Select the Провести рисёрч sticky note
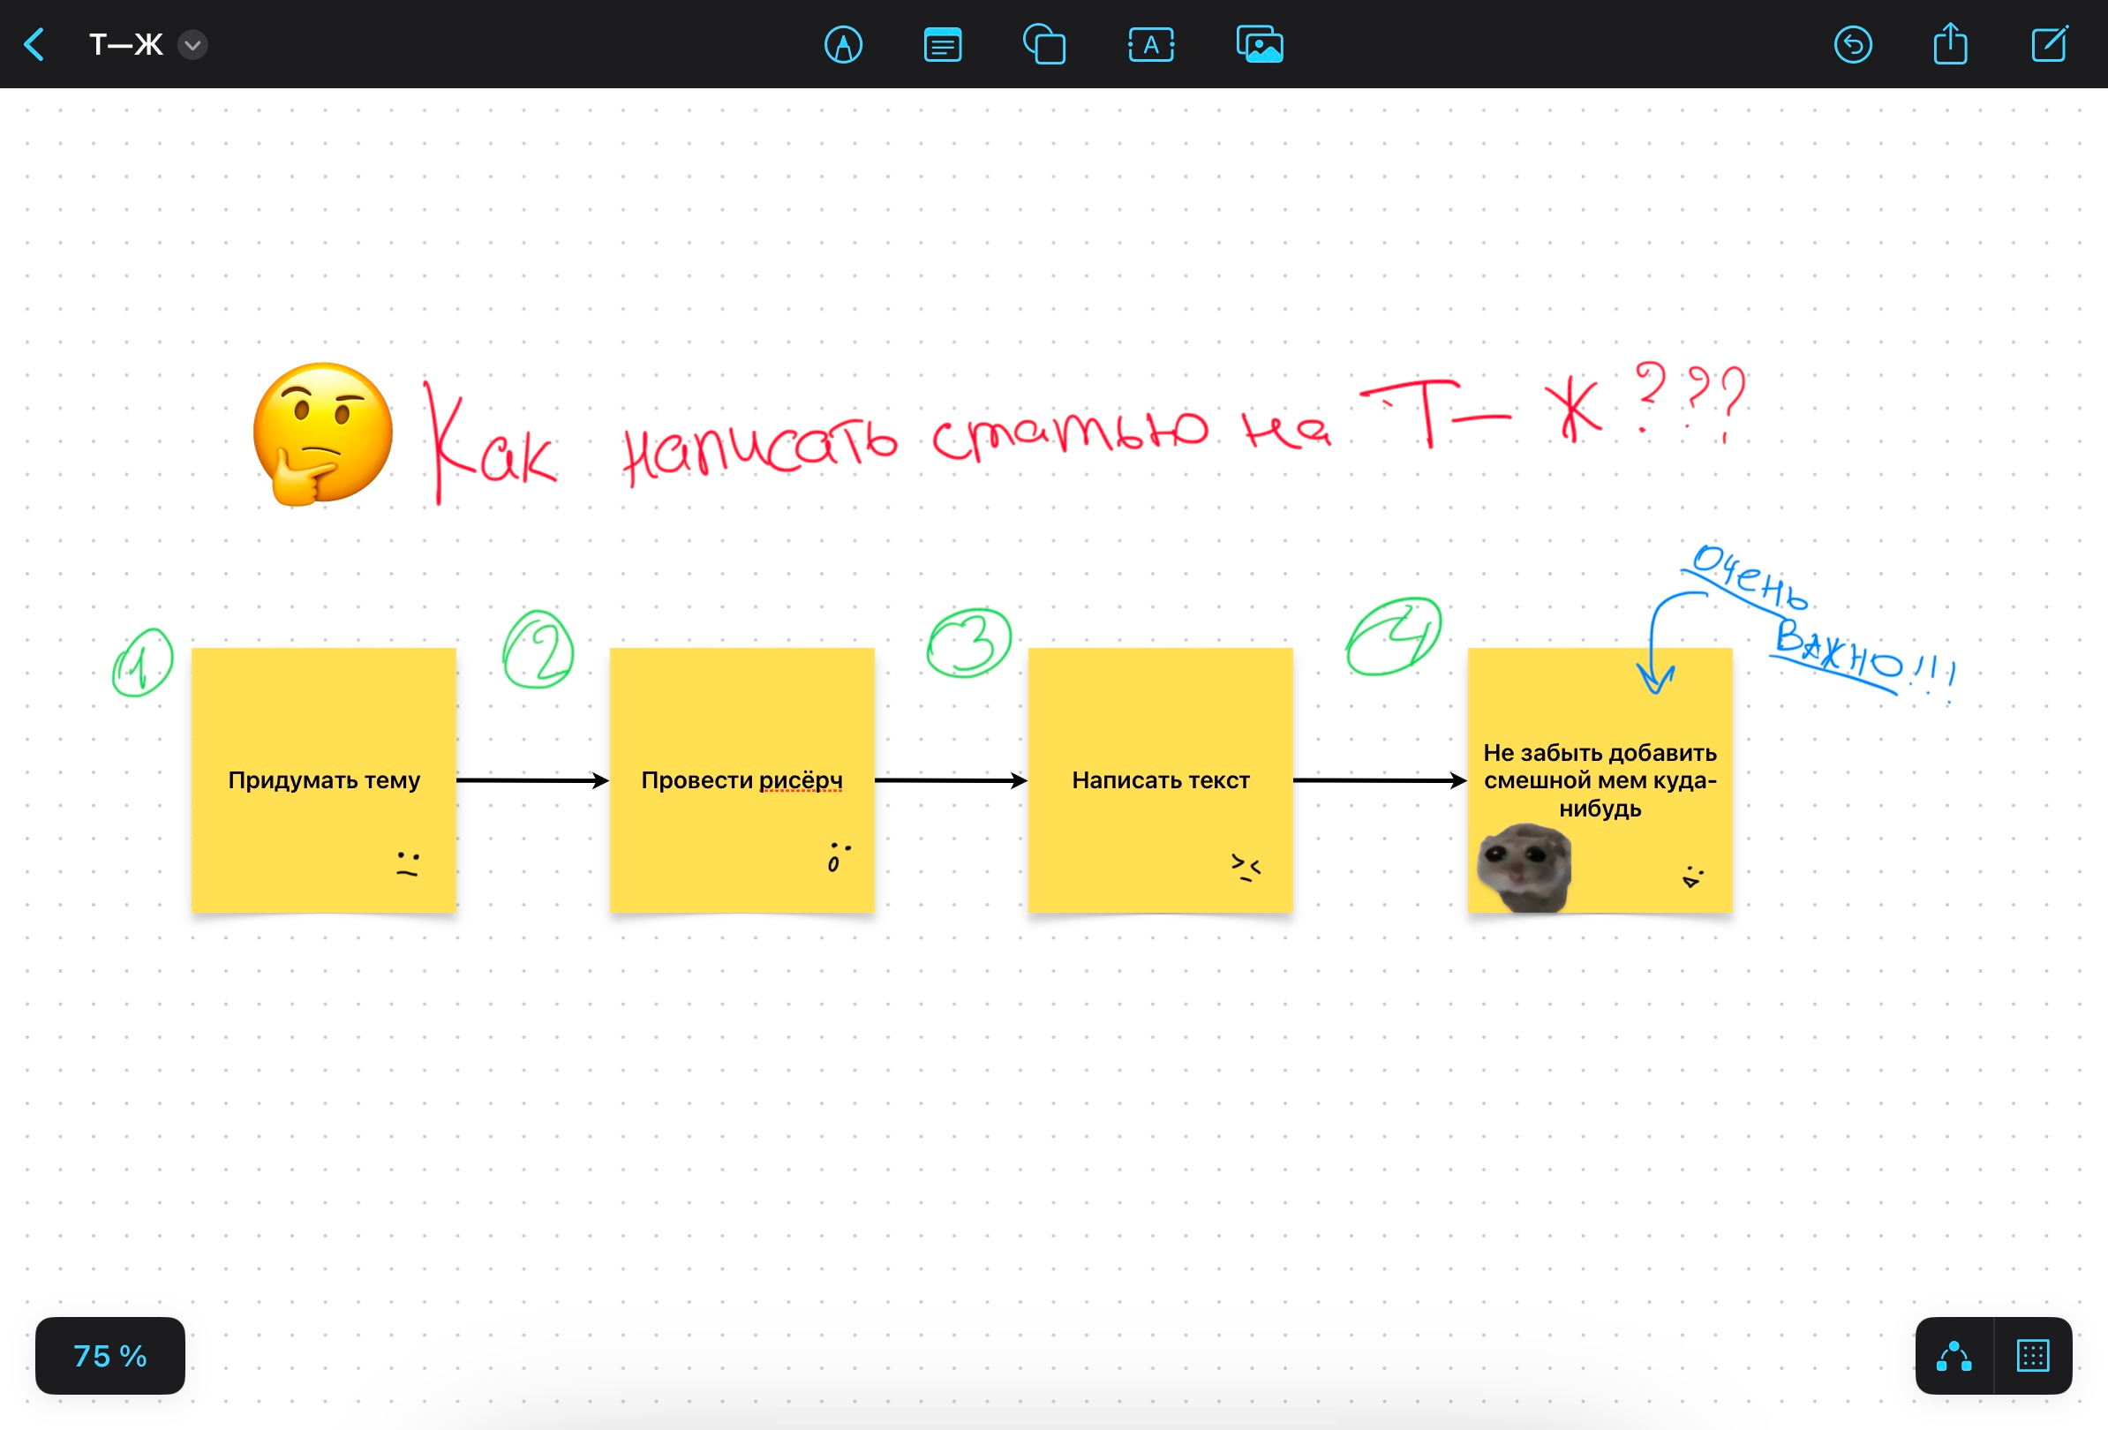2108x1430 pixels. coord(742,779)
